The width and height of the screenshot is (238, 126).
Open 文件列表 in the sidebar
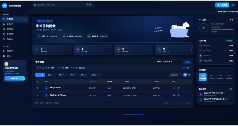pos(15,19)
